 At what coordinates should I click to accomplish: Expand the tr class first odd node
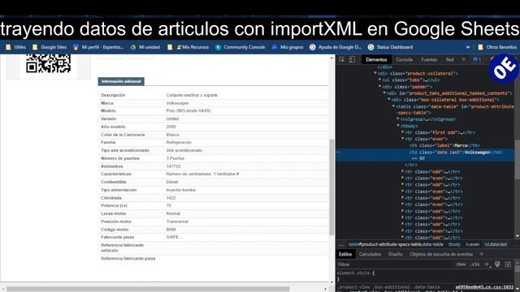pyautogui.click(x=403, y=132)
